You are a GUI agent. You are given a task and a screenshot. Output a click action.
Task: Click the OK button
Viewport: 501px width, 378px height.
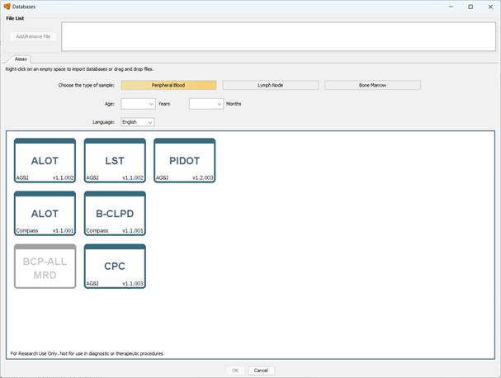235,371
